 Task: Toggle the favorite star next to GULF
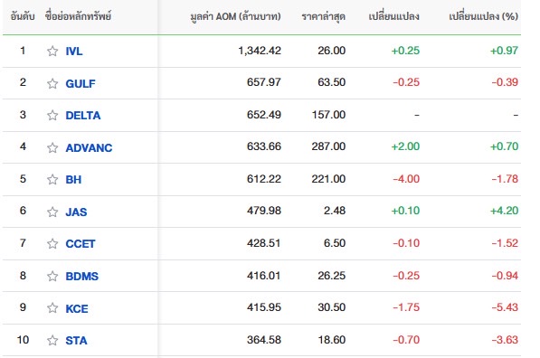(52, 83)
